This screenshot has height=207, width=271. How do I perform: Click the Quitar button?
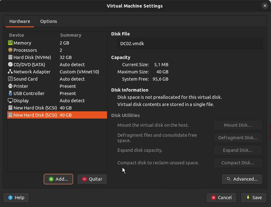tap(92, 179)
